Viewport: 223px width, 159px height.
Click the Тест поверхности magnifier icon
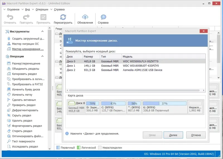pos(9,141)
